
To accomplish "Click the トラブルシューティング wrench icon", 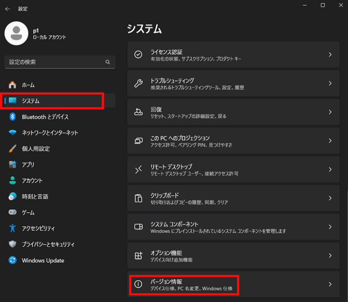I will [x=138, y=84].
